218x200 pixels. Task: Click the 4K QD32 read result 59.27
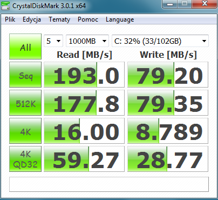coord(84,159)
